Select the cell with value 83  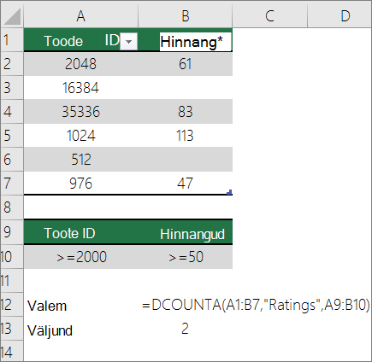(x=186, y=112)
